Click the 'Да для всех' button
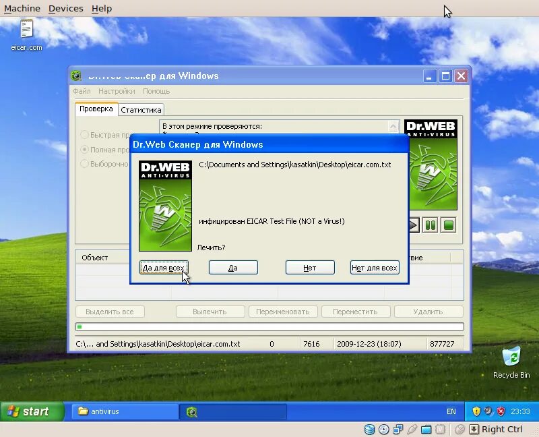The image size is (539, 437). click(x=164, y=267)
